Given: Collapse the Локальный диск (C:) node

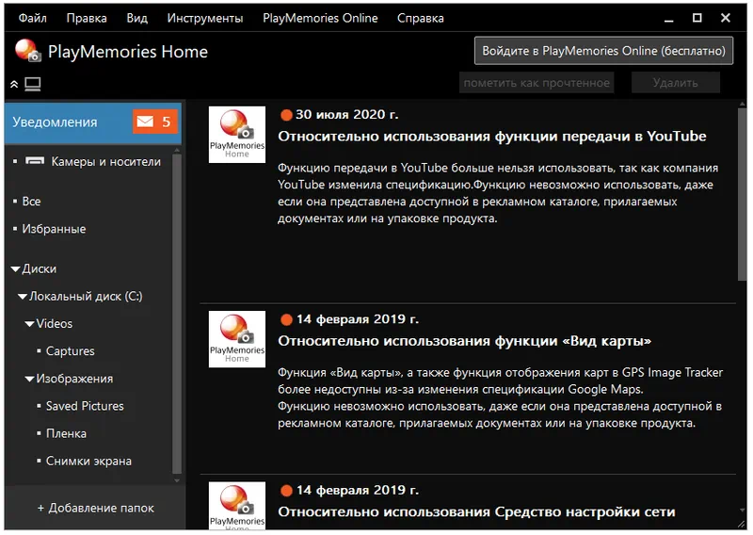Looking at the screenshot, I should (x=22, y=296).
